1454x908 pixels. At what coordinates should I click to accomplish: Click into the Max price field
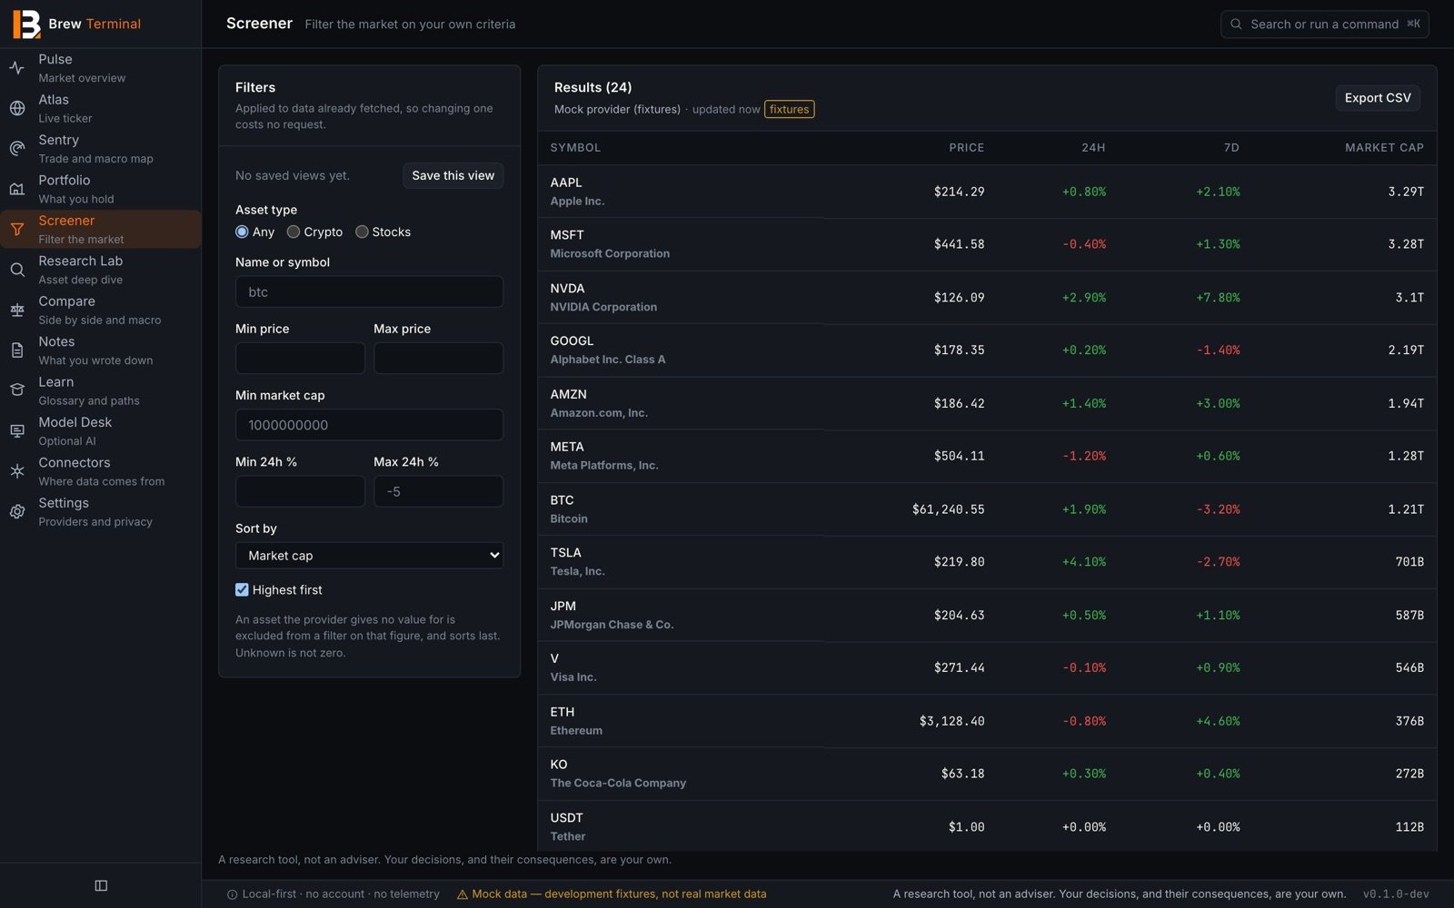point(438,358)
